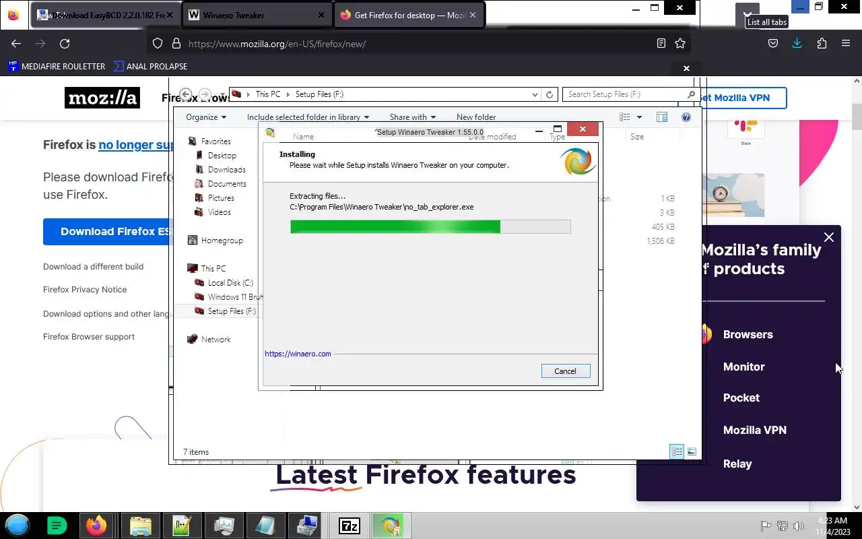Switch to the Download EasyBCD tab

coord(105,15)
